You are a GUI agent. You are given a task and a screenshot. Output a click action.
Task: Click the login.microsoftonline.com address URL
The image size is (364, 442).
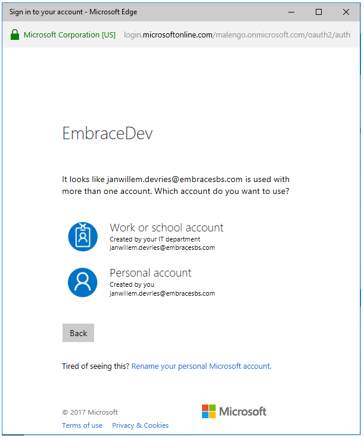tap(237, 35)
